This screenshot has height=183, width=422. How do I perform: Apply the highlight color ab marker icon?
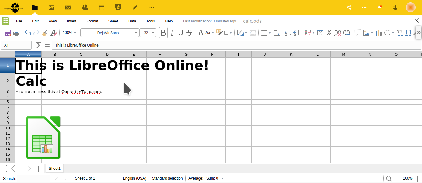click(x=219, y=33)
